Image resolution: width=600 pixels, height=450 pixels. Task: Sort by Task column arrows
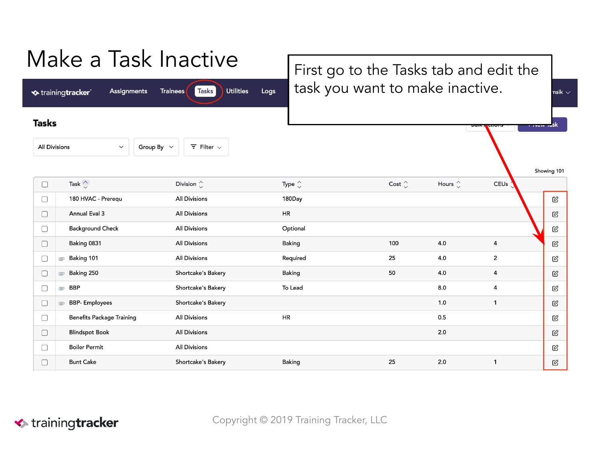[85, 184]
